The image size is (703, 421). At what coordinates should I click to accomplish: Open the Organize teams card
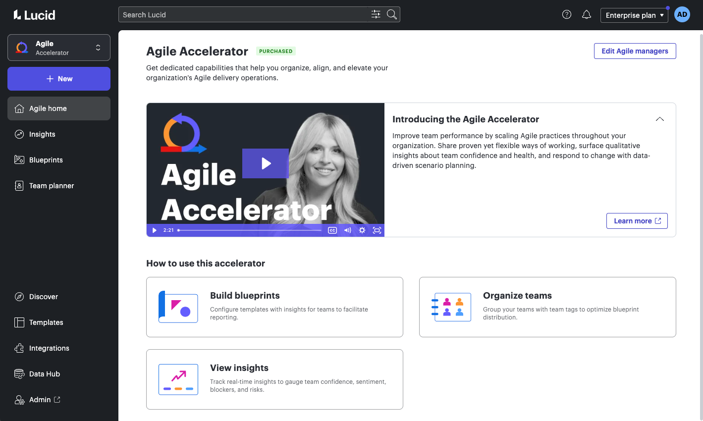[547, 307]
